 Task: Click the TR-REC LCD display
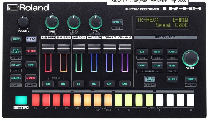click(162, 23)
